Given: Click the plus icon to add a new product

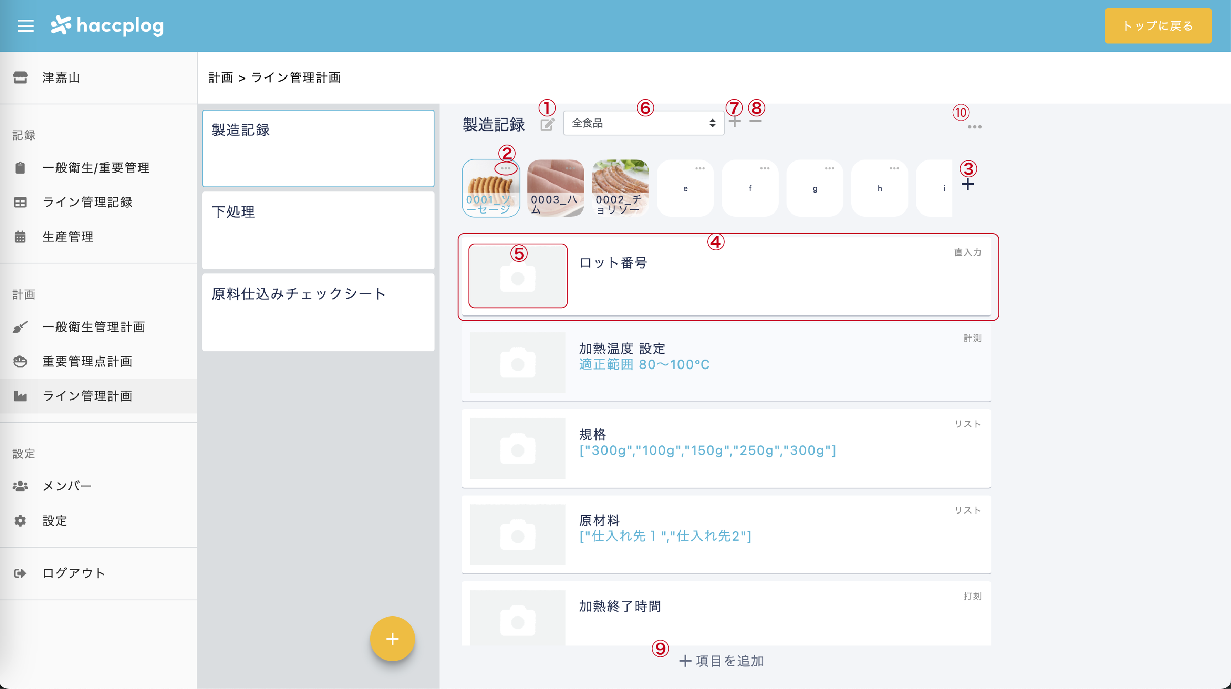Looking at the screenshot, I should click(968, 185).
